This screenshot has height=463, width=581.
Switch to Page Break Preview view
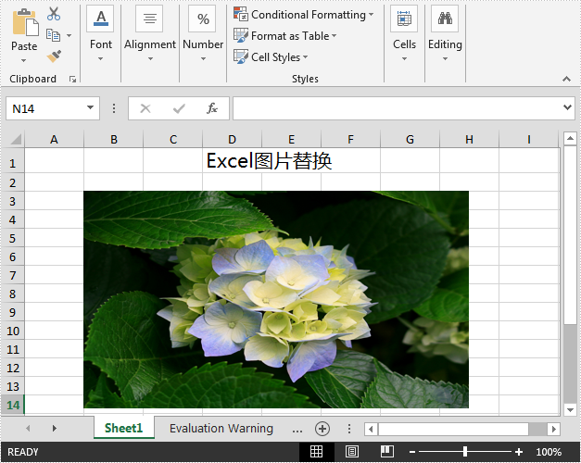click(386, 452)
